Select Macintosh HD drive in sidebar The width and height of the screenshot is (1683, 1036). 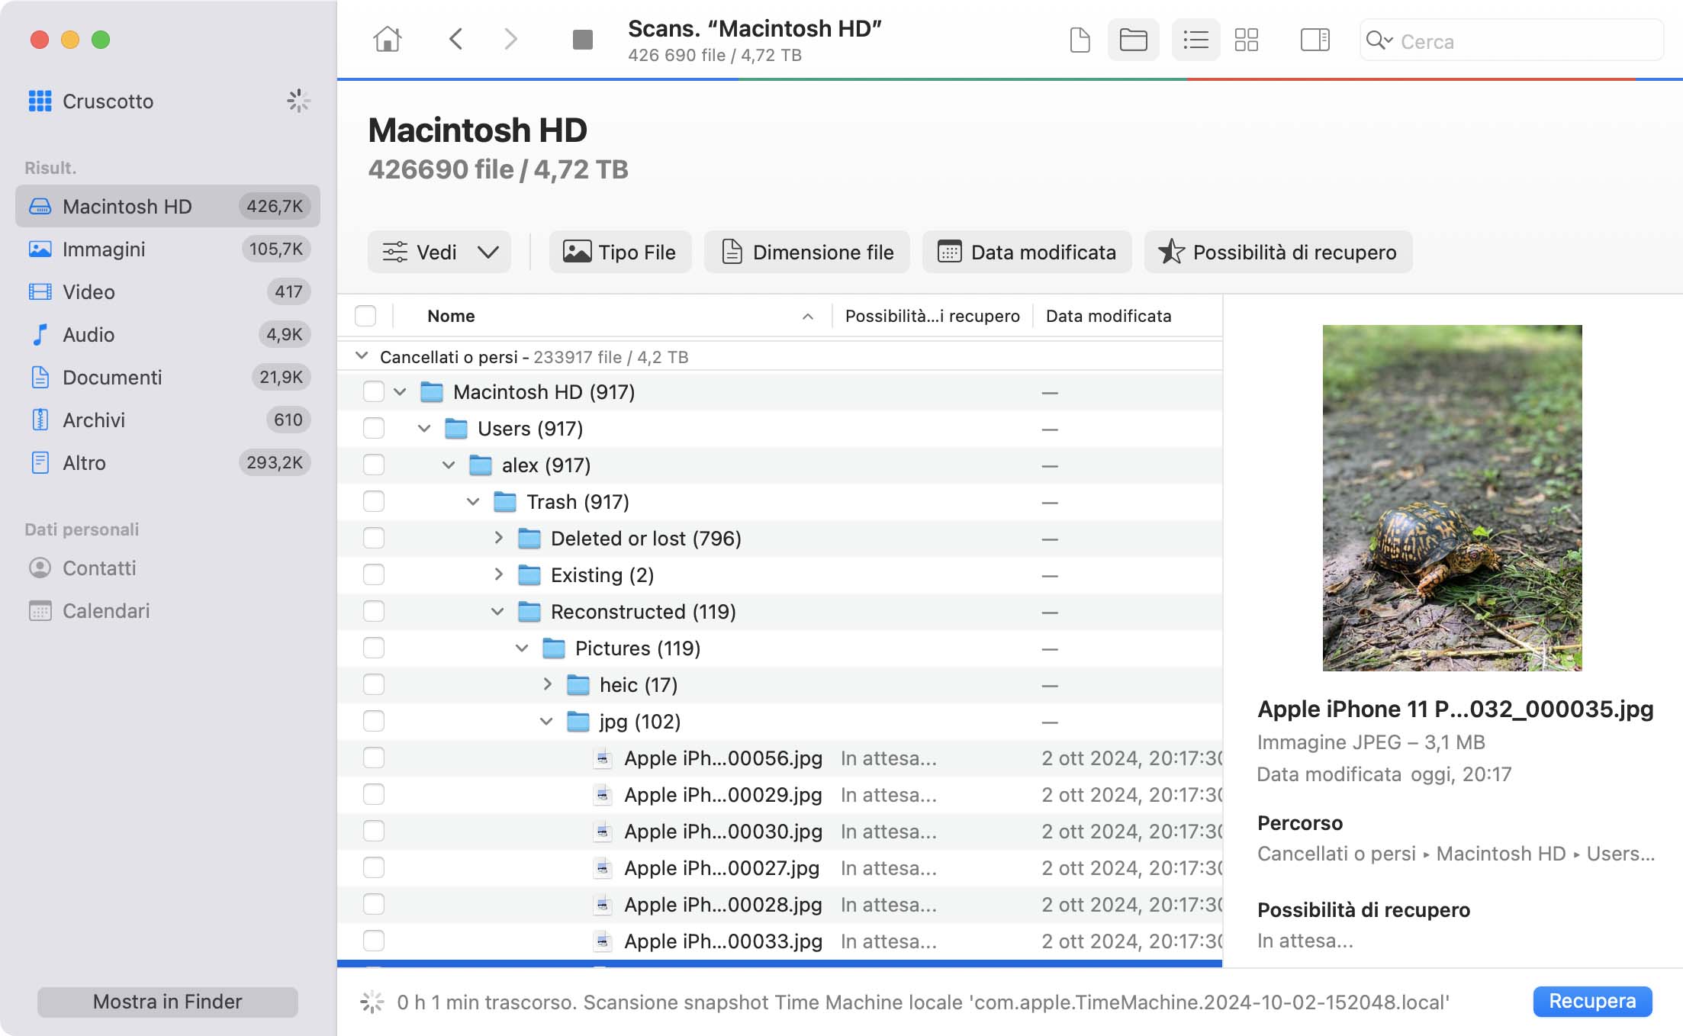168,206
